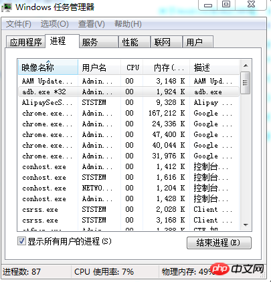Click CPU 使用率: 7% status entry

pos(104,272)
